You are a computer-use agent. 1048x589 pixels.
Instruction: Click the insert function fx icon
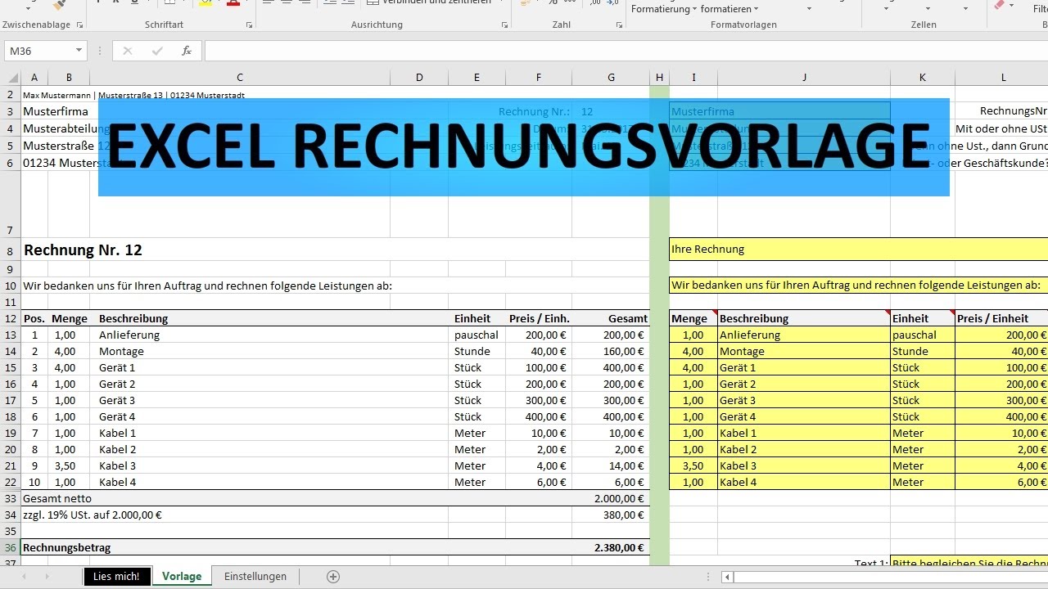187,51
